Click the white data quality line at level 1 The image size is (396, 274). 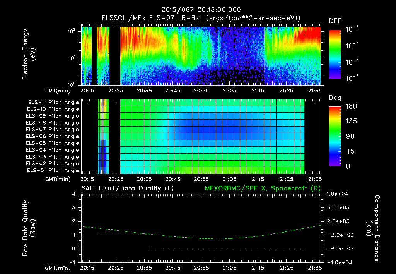point(124,235)
